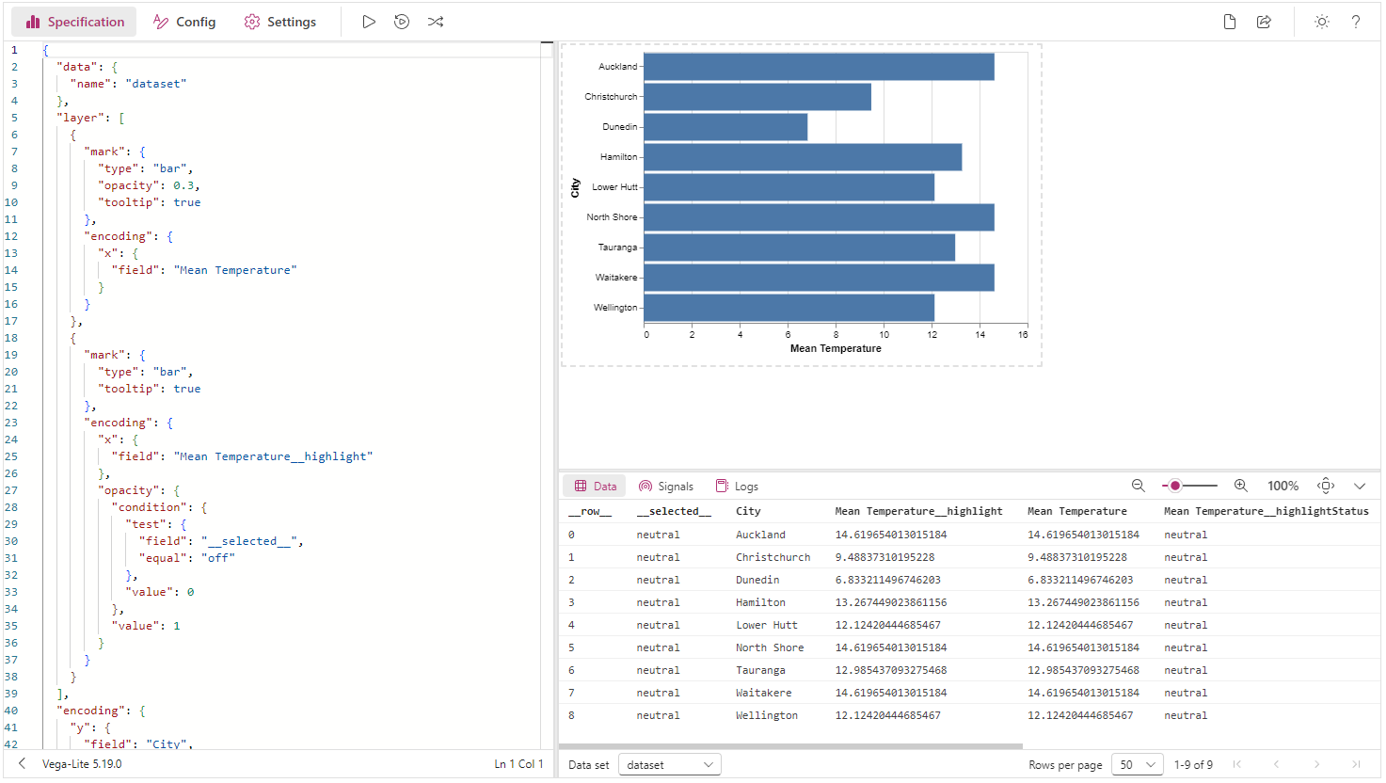Open Settings in the top toolbar
1386x783 pixels.
pyautogui.click(x=280, y=22)
